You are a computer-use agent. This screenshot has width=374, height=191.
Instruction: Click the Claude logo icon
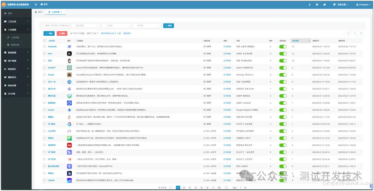point(69,75)
